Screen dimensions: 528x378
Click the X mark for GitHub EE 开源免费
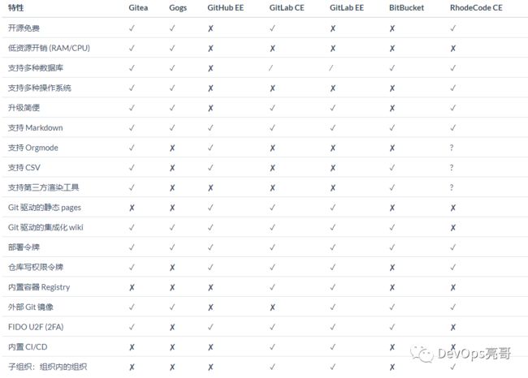coord(210,28)
